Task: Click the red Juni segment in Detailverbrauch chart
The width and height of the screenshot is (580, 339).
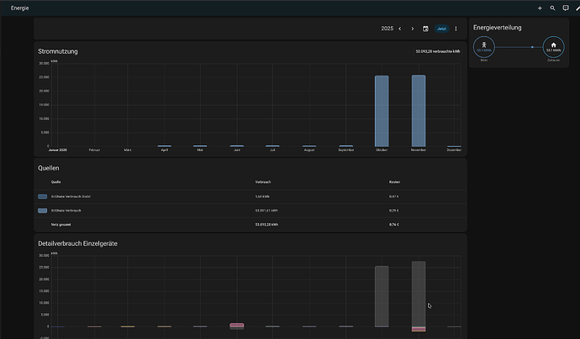Action: coord(236,325)
